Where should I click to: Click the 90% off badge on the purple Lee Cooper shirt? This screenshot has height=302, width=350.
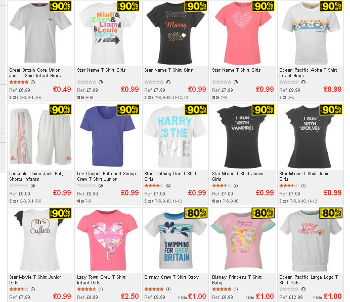(128, 110)
